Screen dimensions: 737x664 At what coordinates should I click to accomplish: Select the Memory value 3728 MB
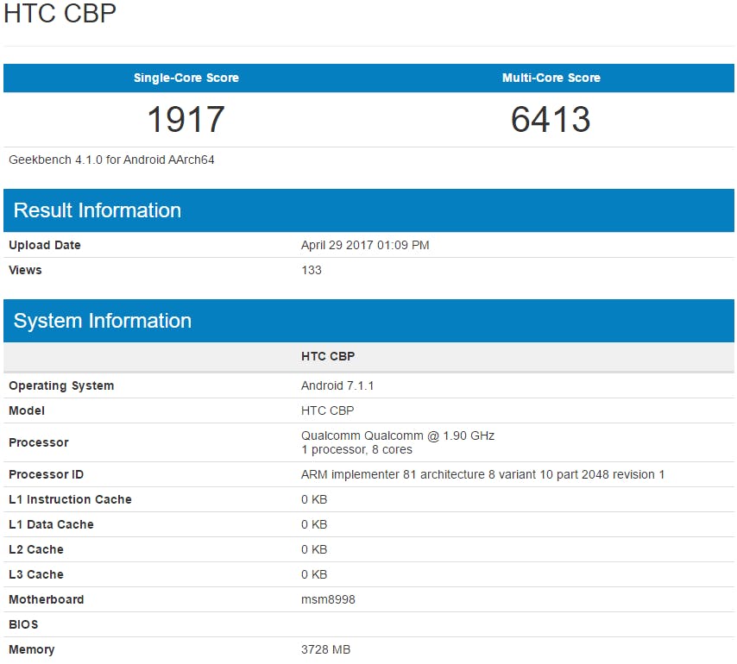326,649
